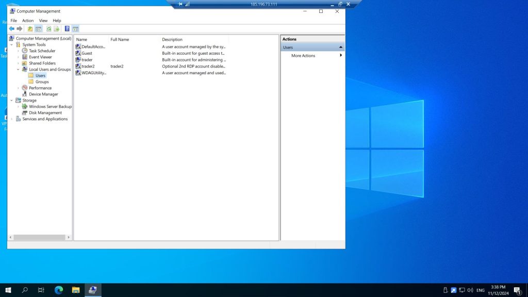Select the Guest user account
The height and width of the screenshot is (297, 528).
pos(87,53)
